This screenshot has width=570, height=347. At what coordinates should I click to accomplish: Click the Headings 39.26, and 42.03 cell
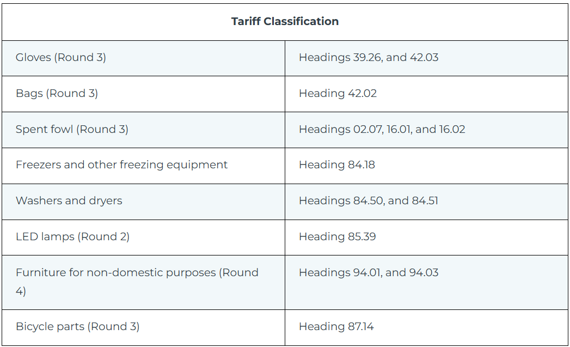click(369, 57)
